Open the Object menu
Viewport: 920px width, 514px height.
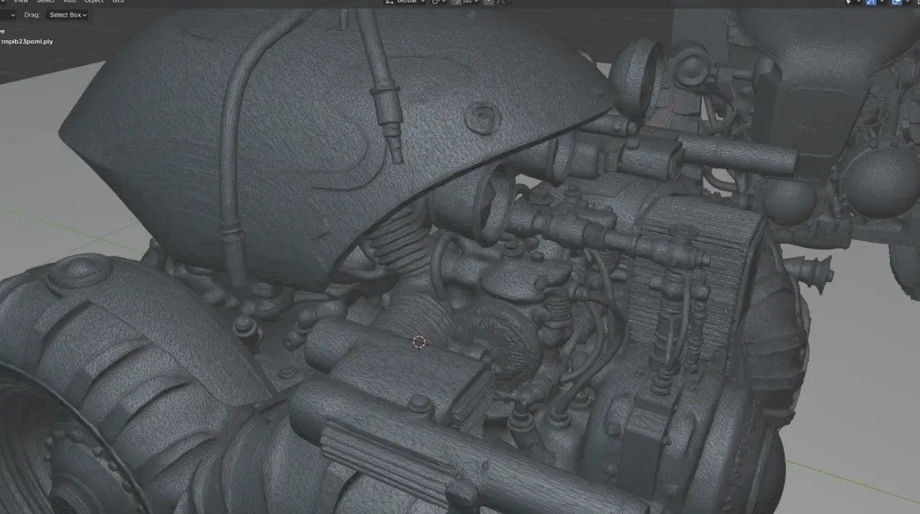pos(94,2)
